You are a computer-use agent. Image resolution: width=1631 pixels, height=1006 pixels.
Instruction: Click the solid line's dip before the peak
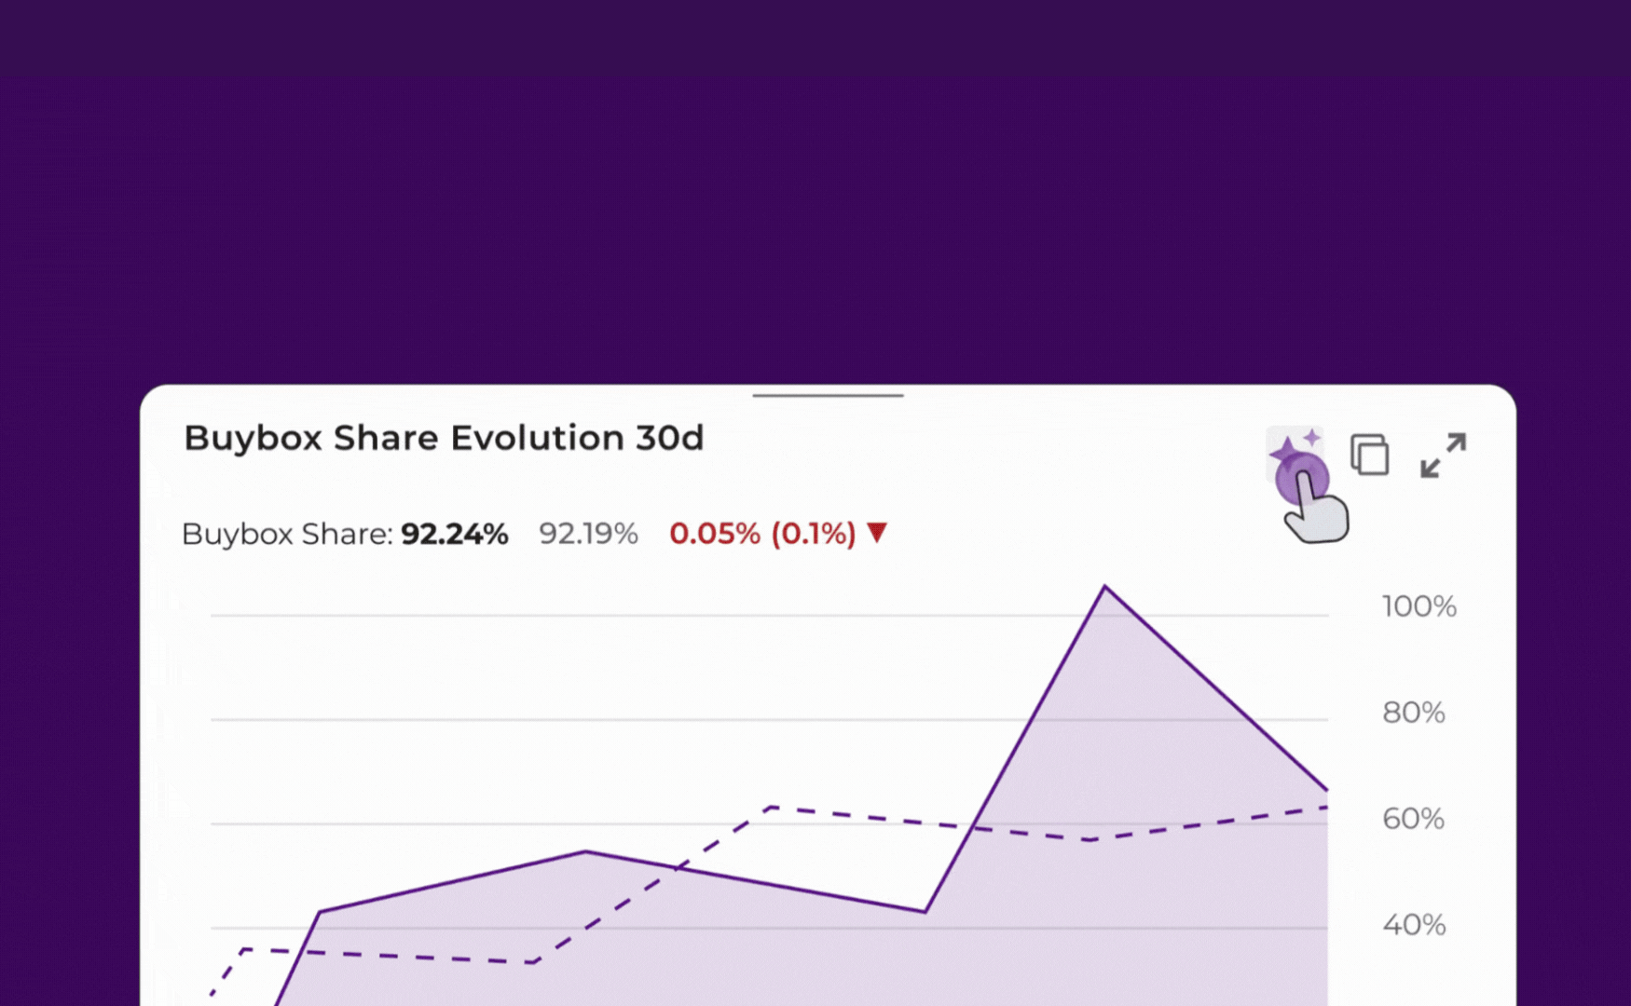coord(925,911)
